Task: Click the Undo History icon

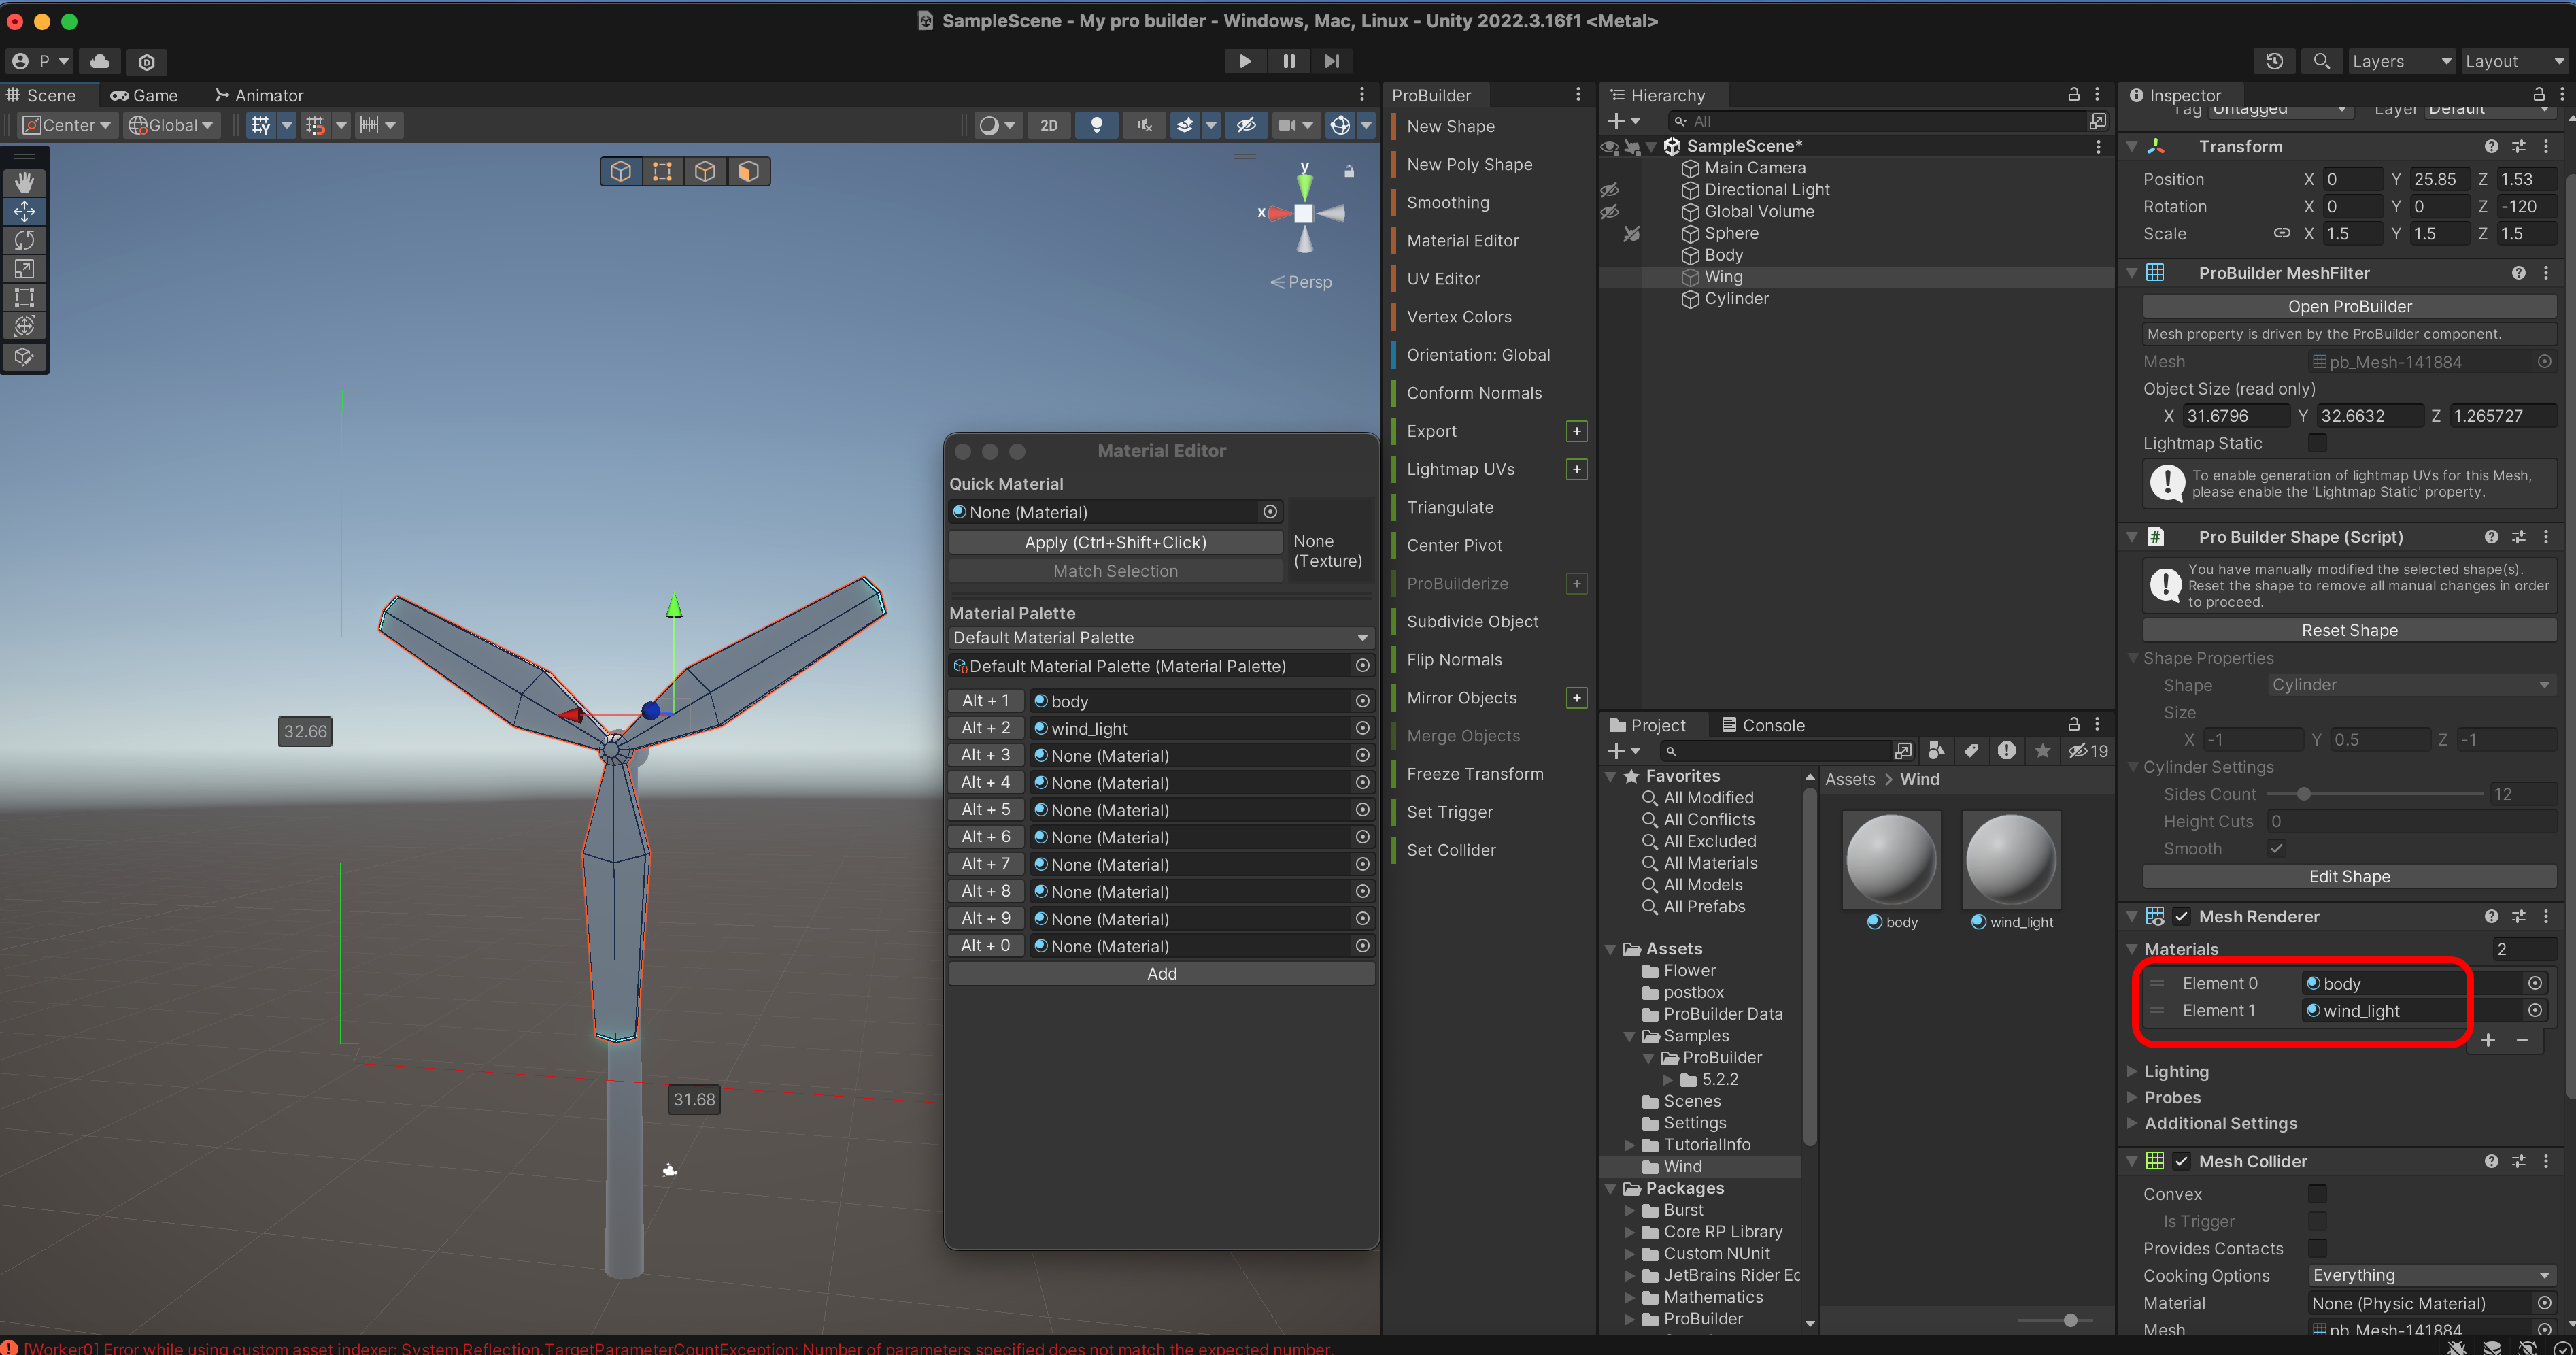Action: [2274, 61]
